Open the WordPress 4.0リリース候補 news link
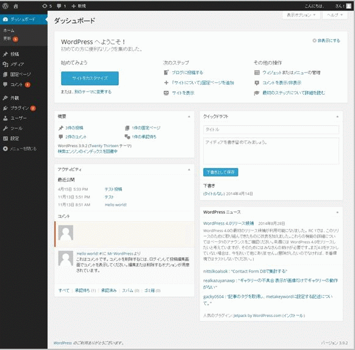Viewport: 355px width, 350px height. point(229,224)
